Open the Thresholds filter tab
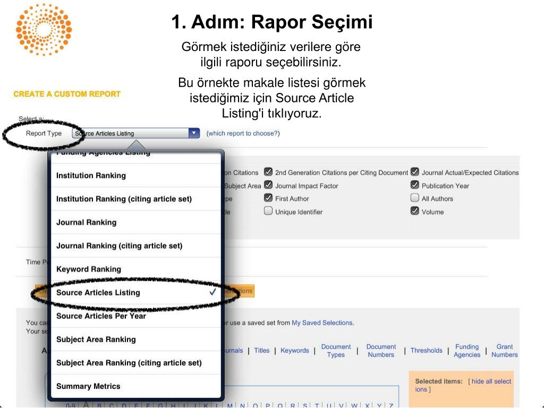544x408 pixels. click(427, 351)
